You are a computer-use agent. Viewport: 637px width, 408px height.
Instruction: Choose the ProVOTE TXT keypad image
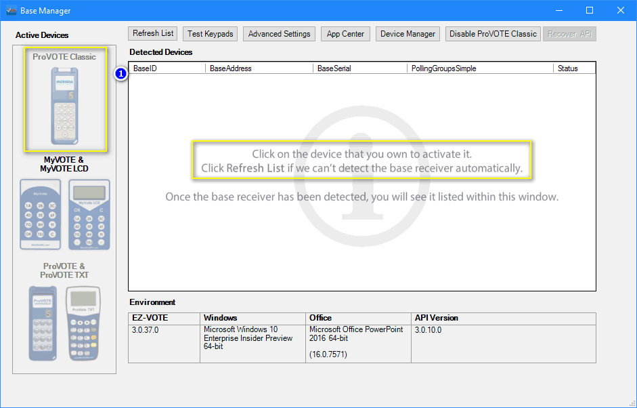point(83,323)
